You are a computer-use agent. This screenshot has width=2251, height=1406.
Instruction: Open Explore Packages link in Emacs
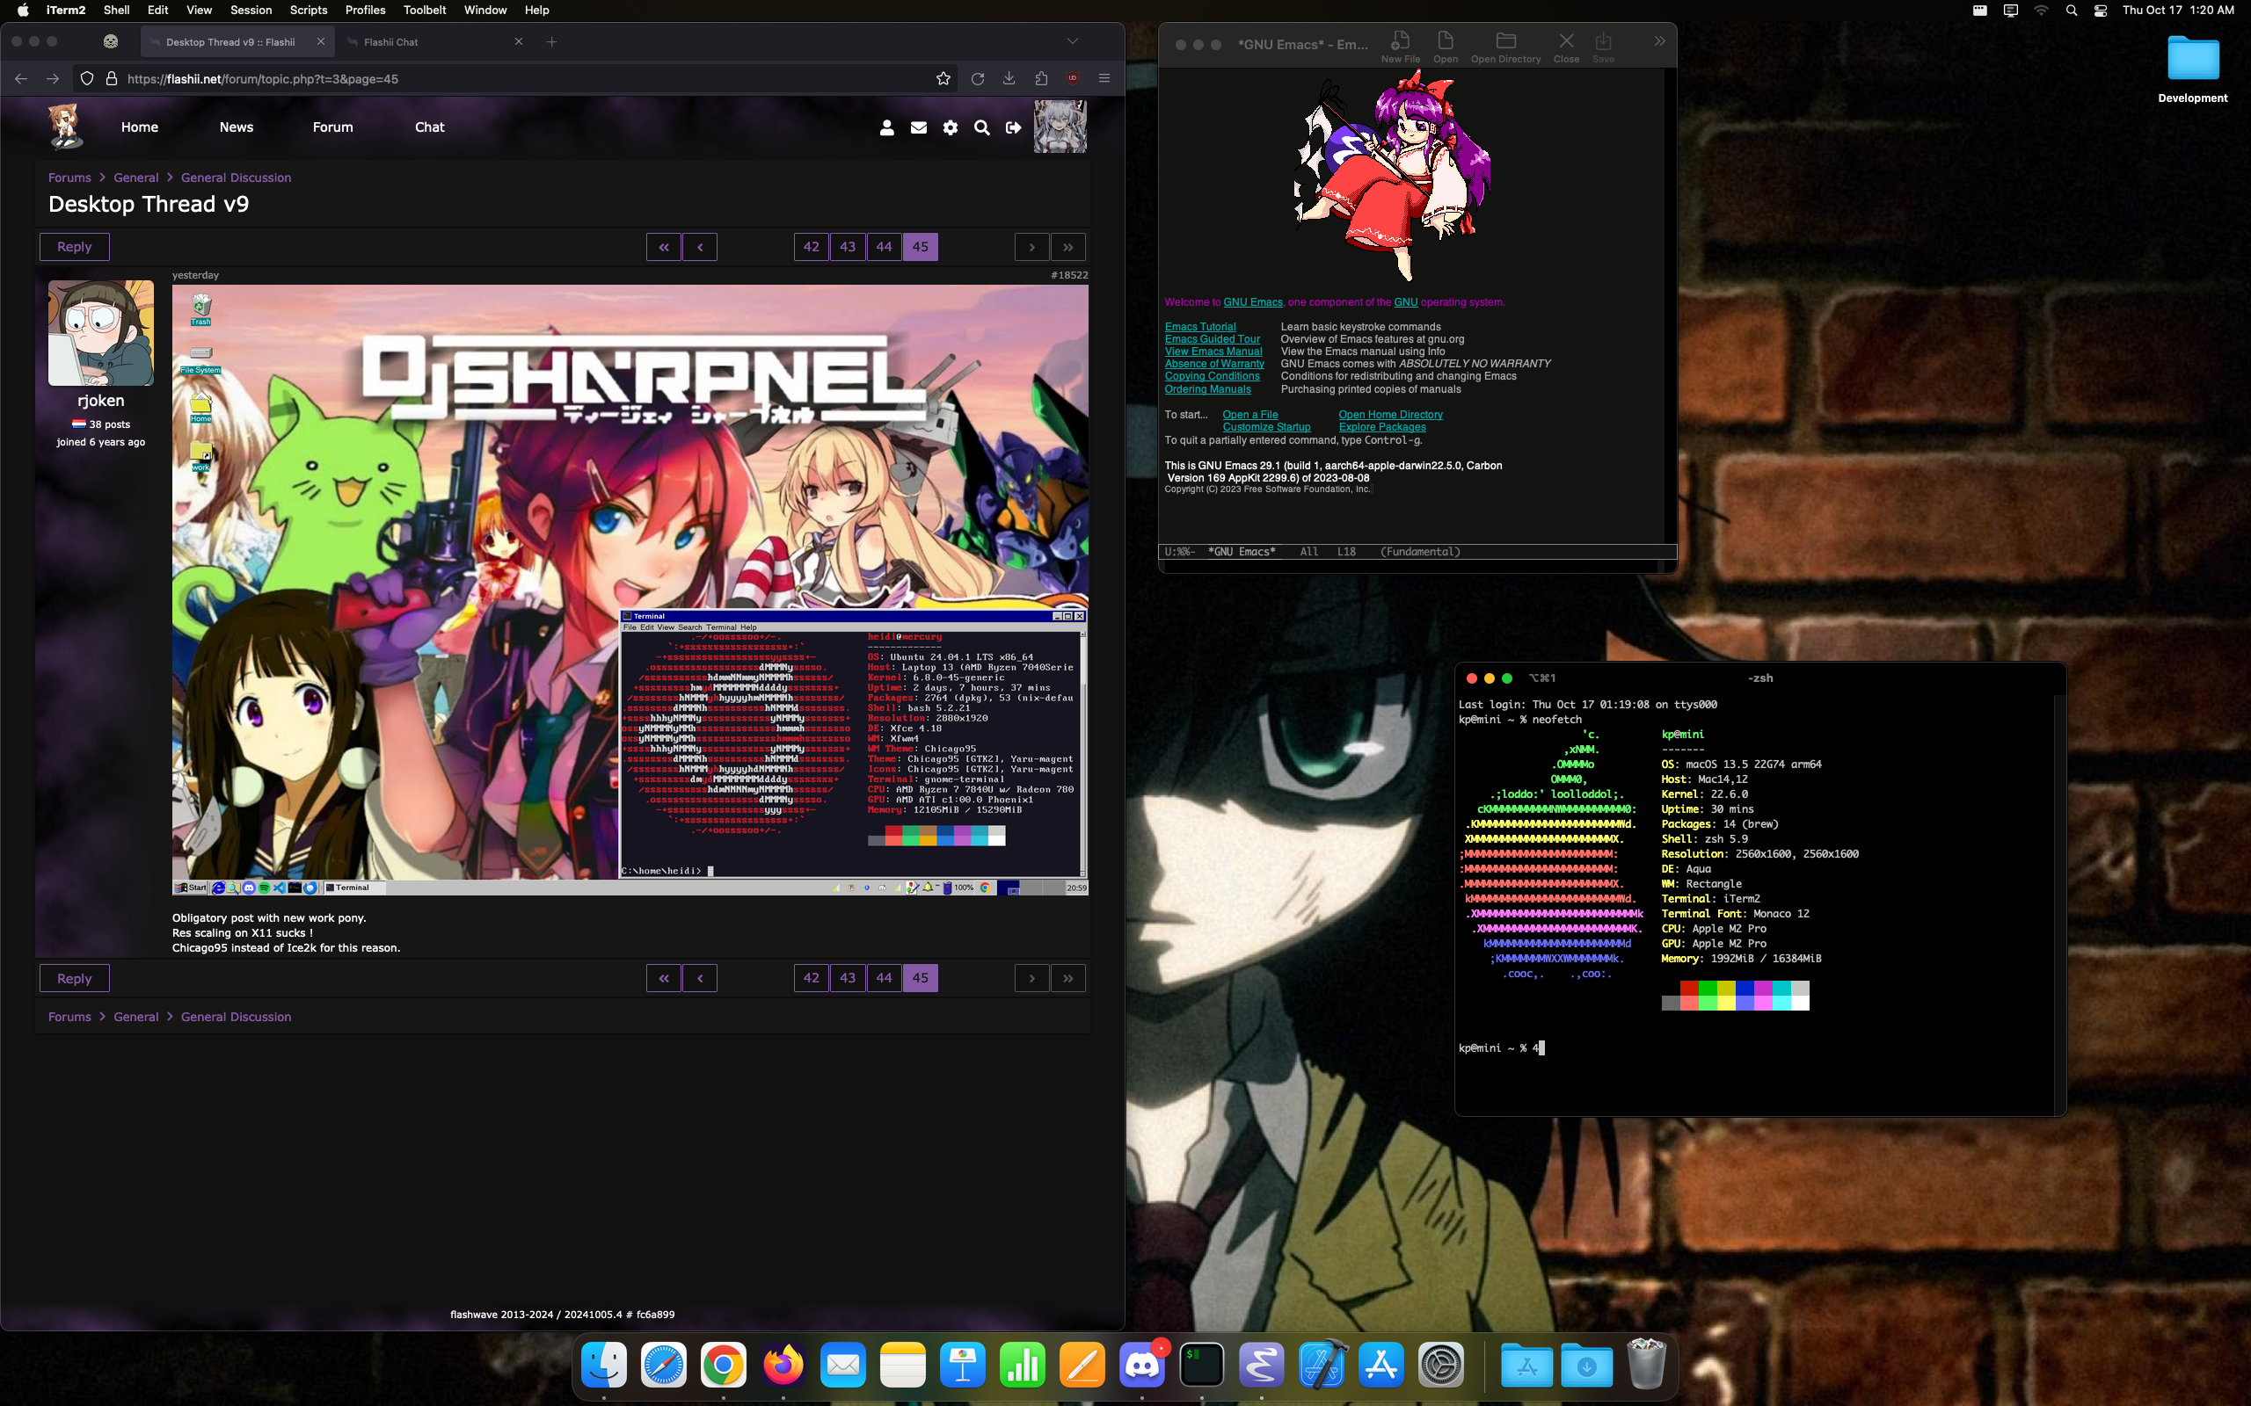point(1381,427)
